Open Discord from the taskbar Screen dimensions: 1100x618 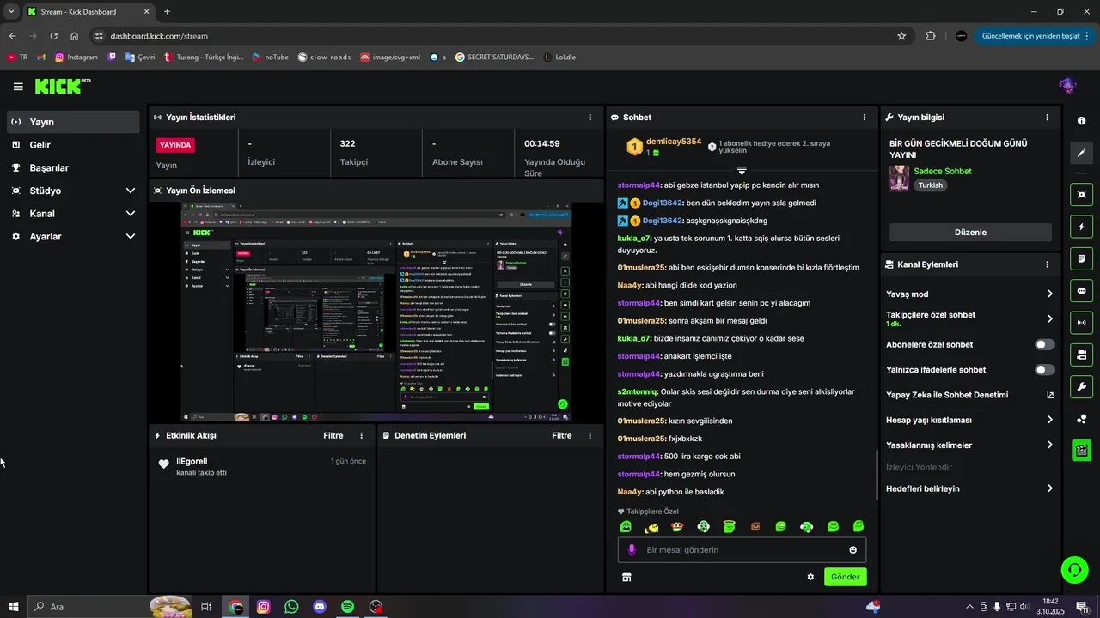320,607
